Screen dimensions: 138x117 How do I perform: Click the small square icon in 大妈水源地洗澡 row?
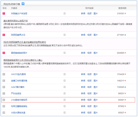pos(65,113)
